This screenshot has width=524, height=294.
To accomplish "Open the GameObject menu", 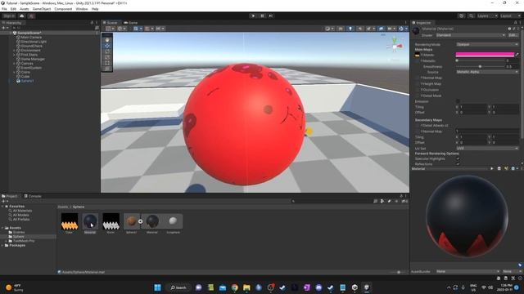I will click(42, 9).
